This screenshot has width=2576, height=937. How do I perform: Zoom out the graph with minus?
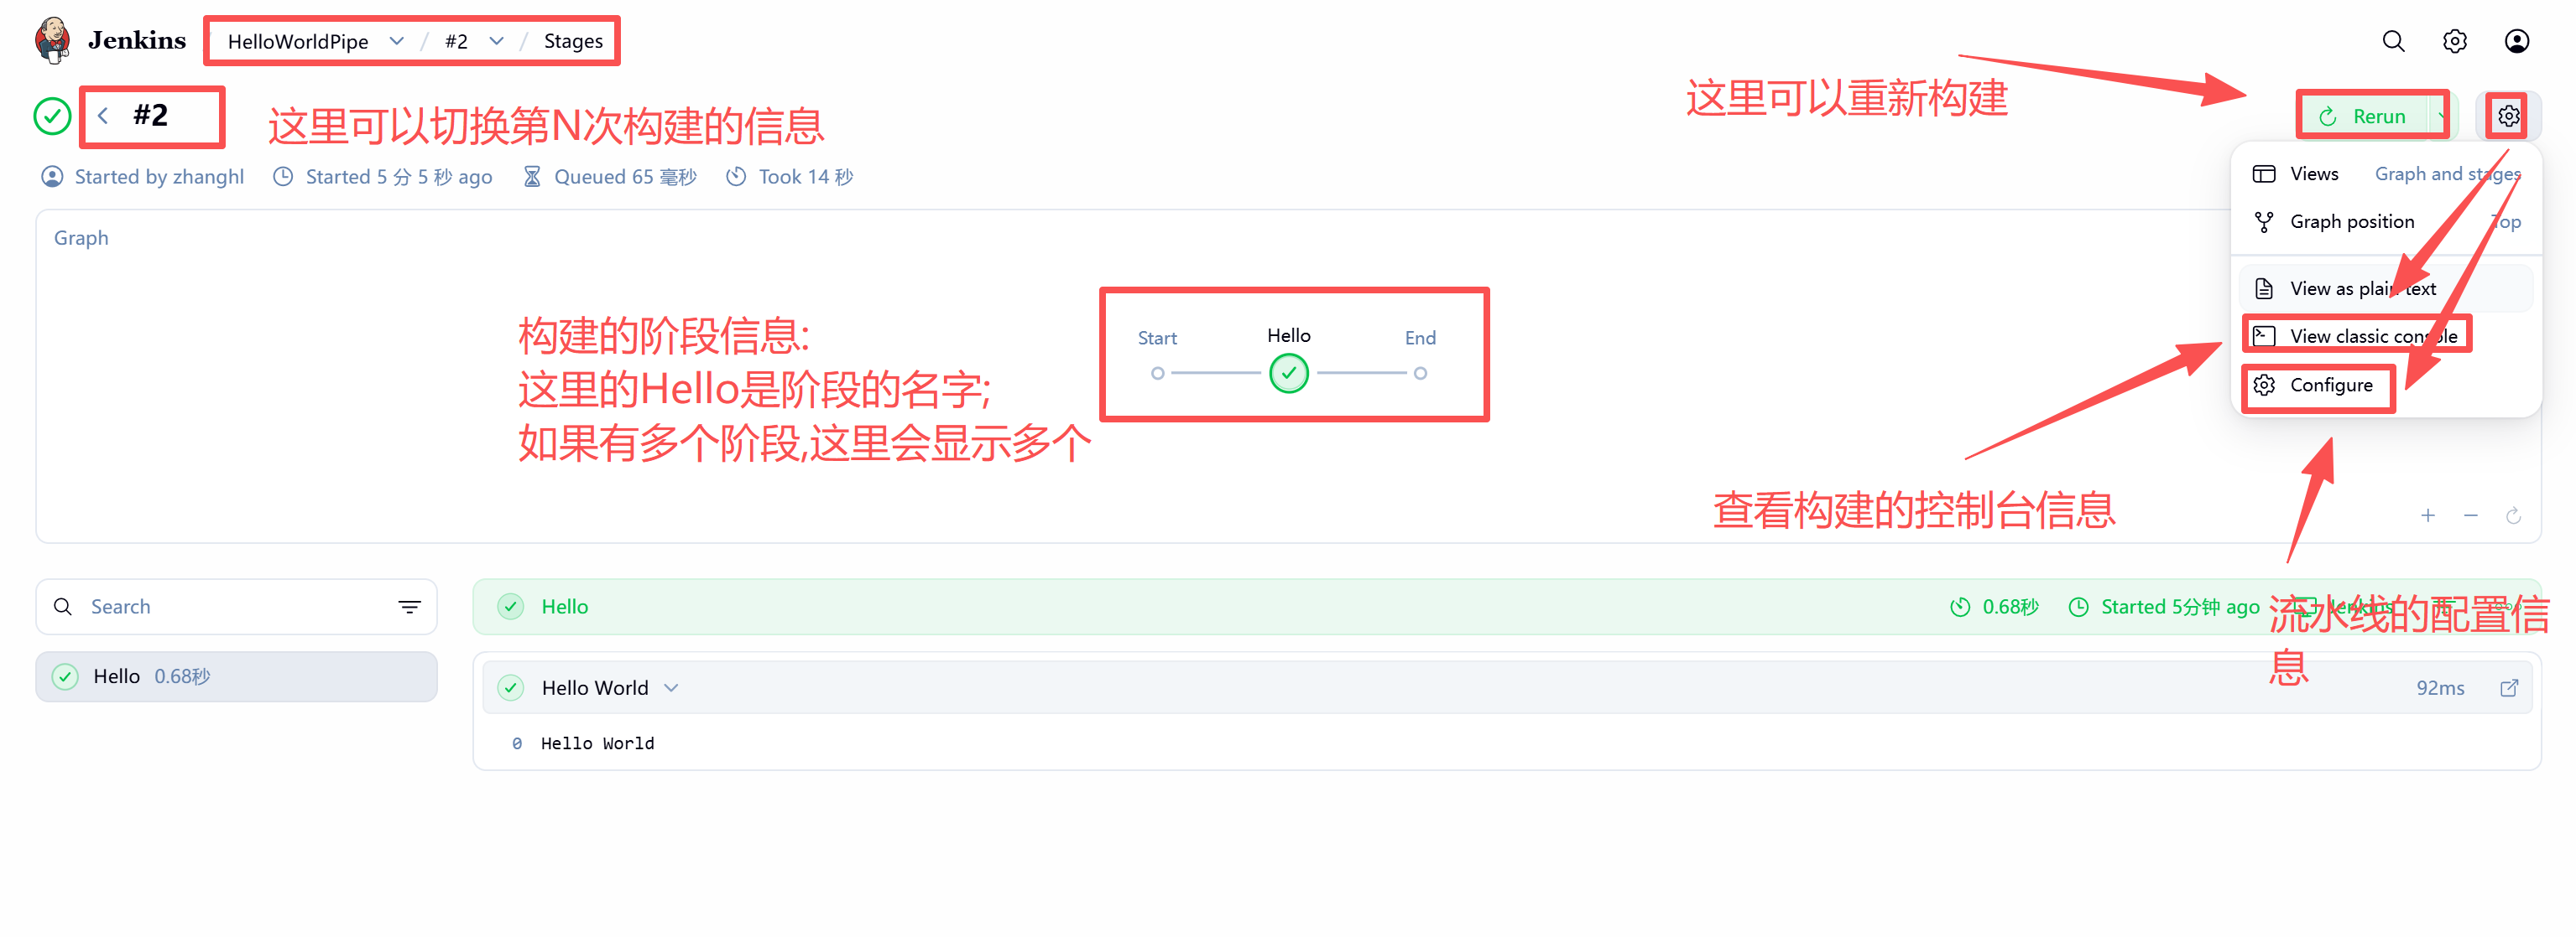pyautogui.click(x=2471, y=515)
